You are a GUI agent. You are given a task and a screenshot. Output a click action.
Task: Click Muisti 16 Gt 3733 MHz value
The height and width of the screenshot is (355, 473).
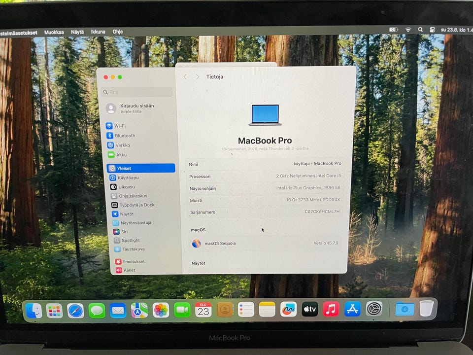coord(313,200)
